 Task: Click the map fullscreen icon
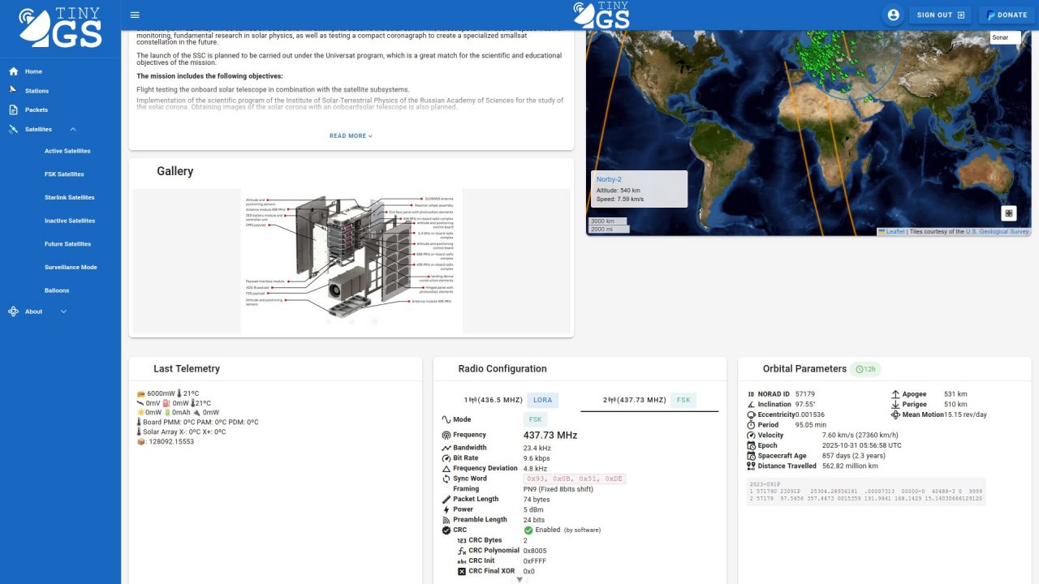(1009, 213)
